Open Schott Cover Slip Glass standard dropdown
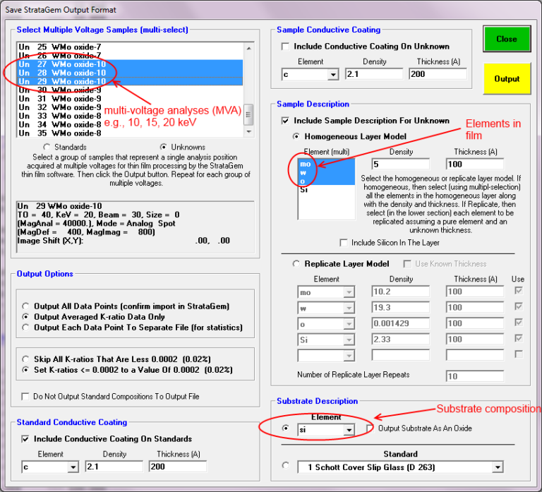 click(x=498, y=467)
